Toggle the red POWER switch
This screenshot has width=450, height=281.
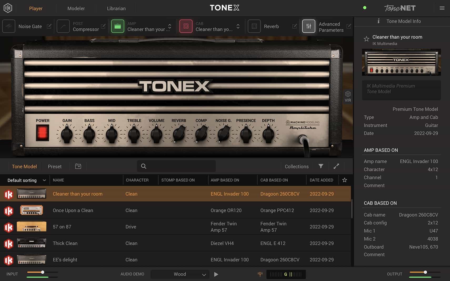pyautogui.click(x=42, y=132)
